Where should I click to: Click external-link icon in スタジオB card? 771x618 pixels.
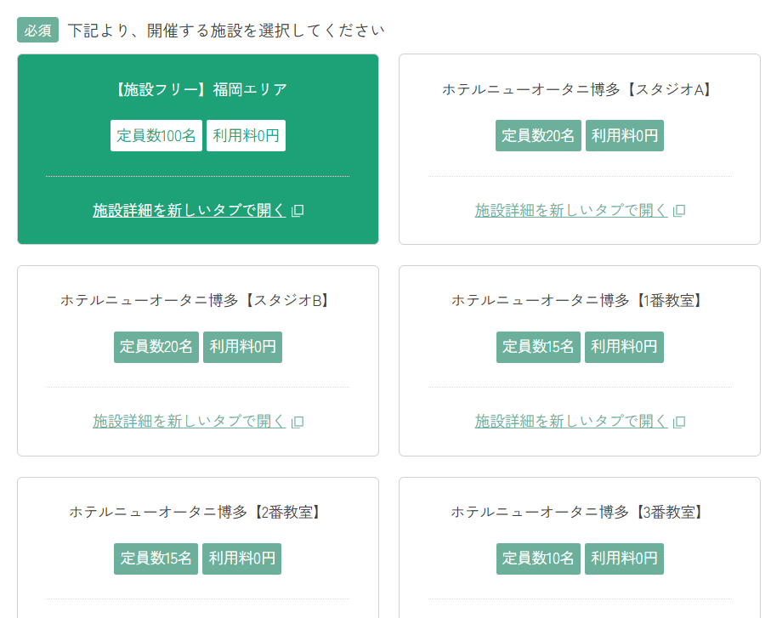pyautogui.click(x=298, y=422)
